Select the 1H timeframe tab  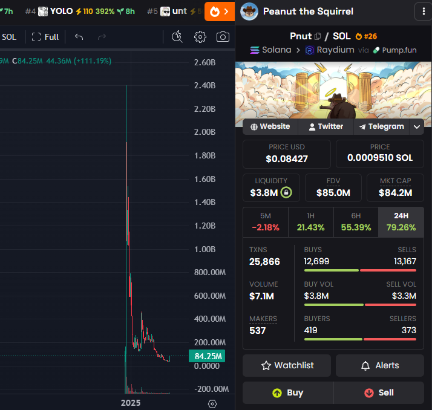click(311, 222)
